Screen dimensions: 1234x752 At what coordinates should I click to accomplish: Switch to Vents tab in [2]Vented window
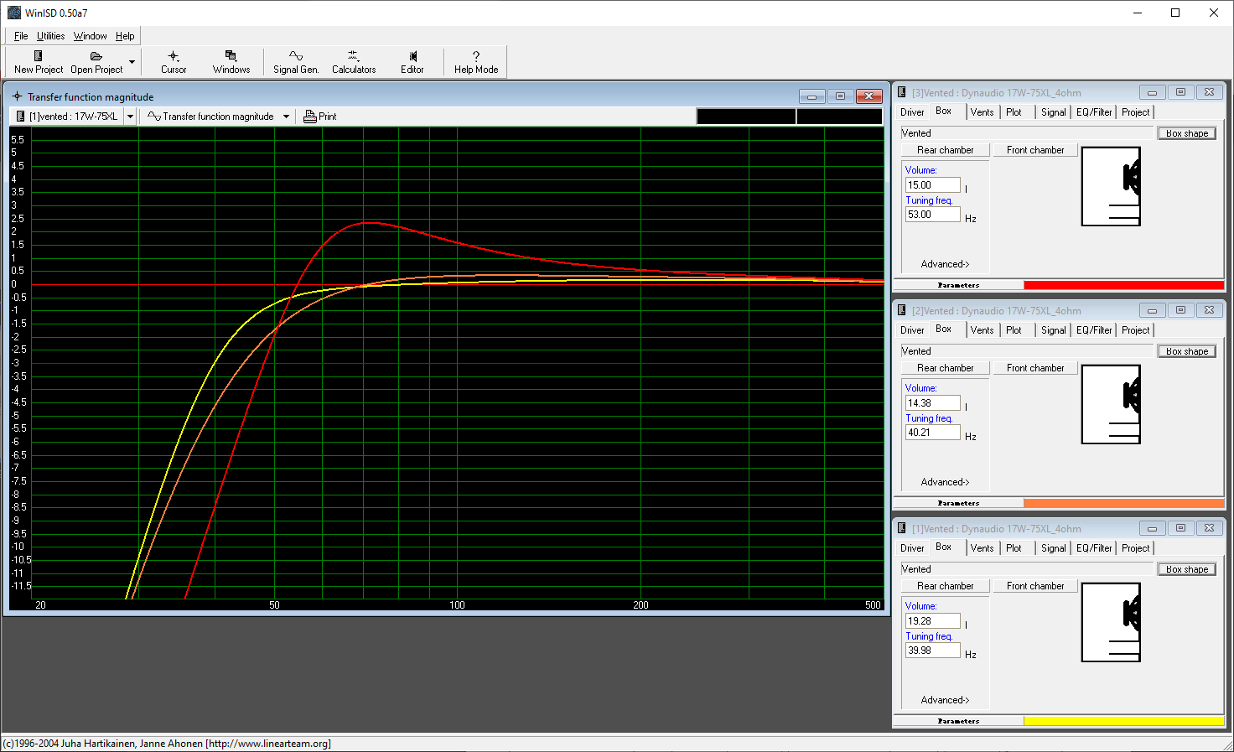pos(982,330)
